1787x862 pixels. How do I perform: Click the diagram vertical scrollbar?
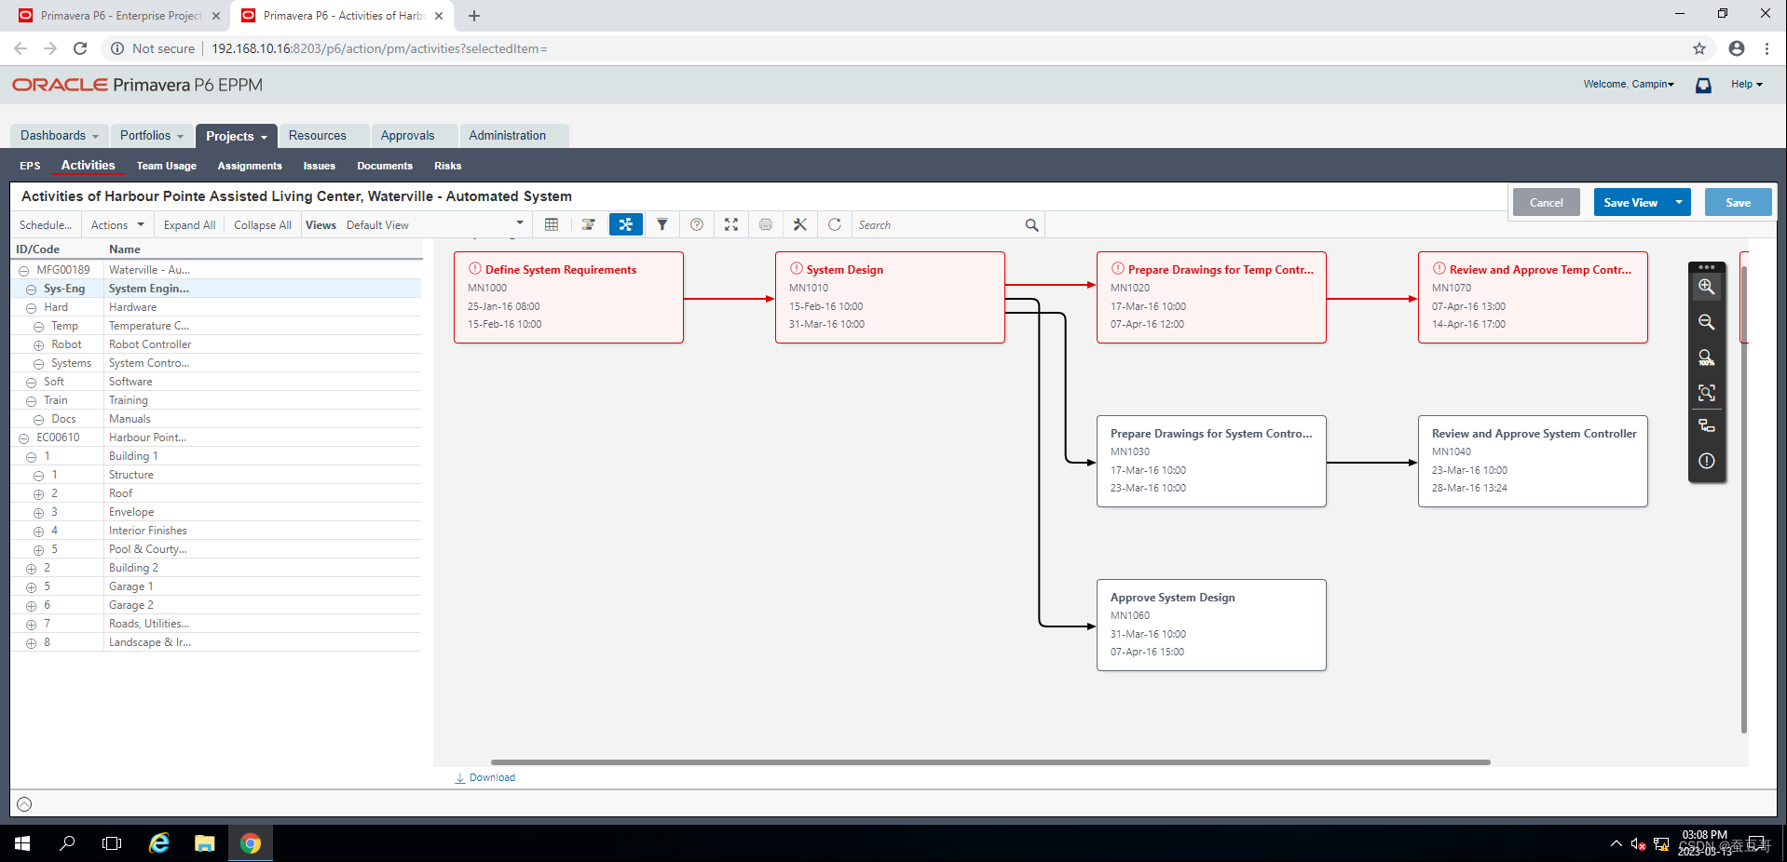[1744, 500]
